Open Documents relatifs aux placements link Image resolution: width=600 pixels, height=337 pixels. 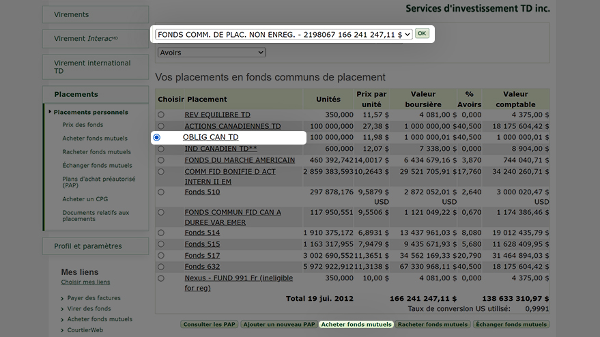(96, 216)
